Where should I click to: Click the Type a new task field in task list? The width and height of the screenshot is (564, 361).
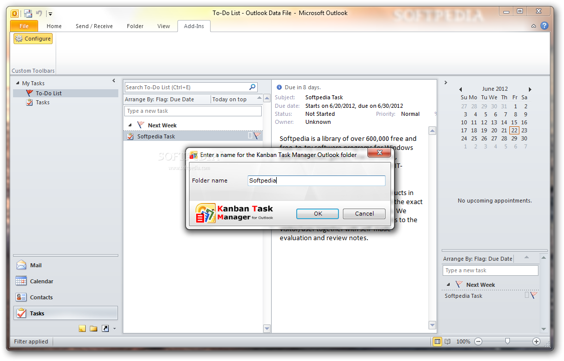[x=193, y=111]
